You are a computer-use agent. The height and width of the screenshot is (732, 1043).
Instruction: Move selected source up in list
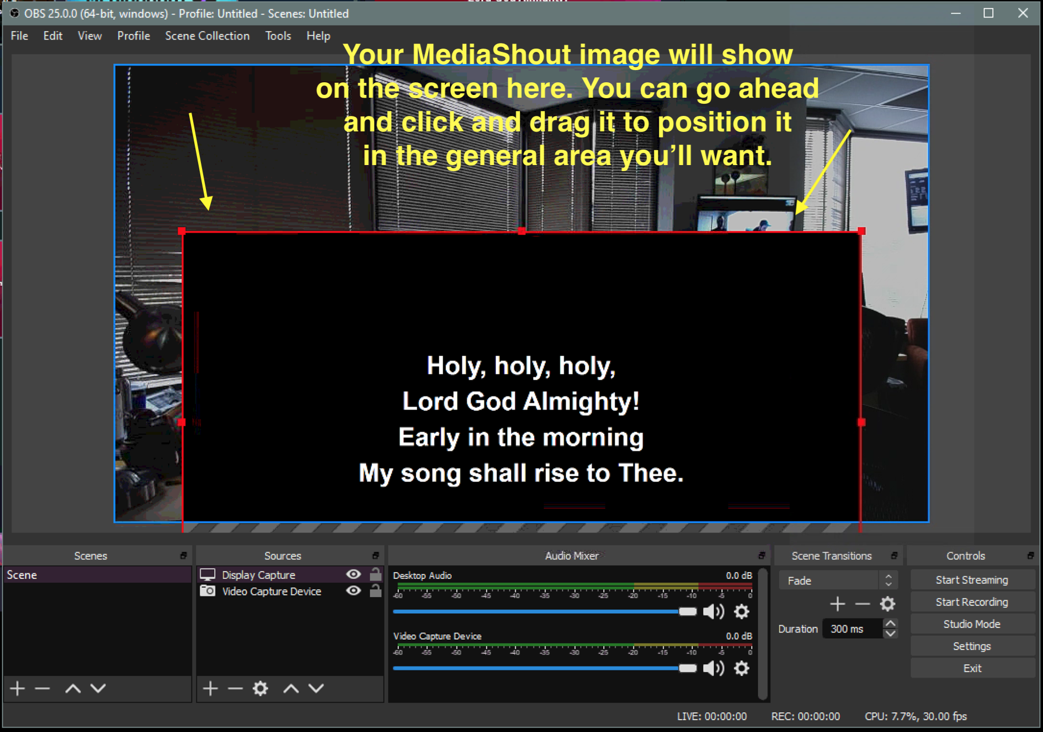click(x=291, y=688)
